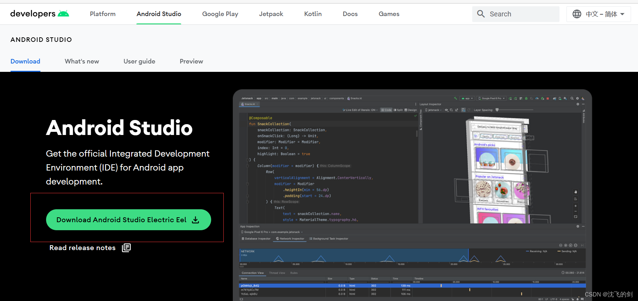This screenshot has width=638, height=301.
Task: Click the globe language icon
Action: 577,14
